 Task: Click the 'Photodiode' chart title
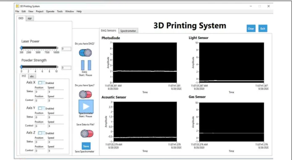[x=111, y=38]
